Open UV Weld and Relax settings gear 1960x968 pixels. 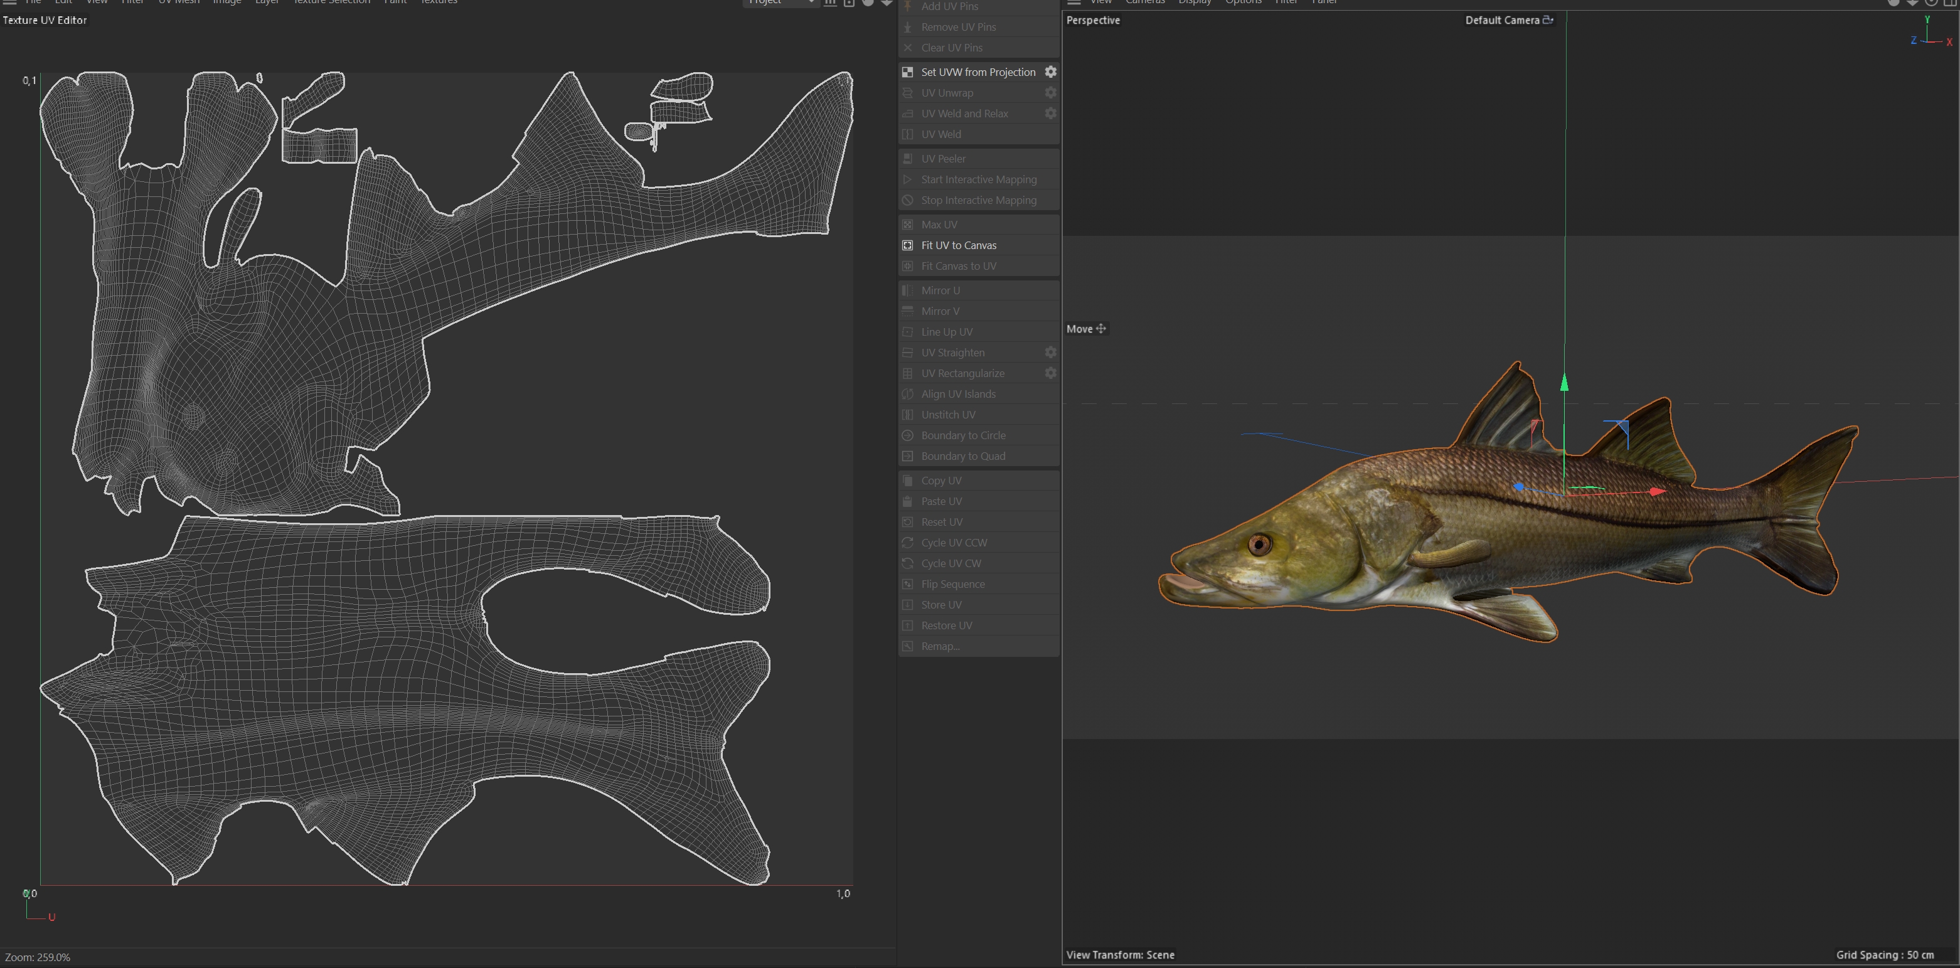pos(1050,114)
